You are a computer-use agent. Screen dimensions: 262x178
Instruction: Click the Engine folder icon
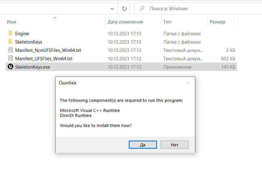click(10, 33)
